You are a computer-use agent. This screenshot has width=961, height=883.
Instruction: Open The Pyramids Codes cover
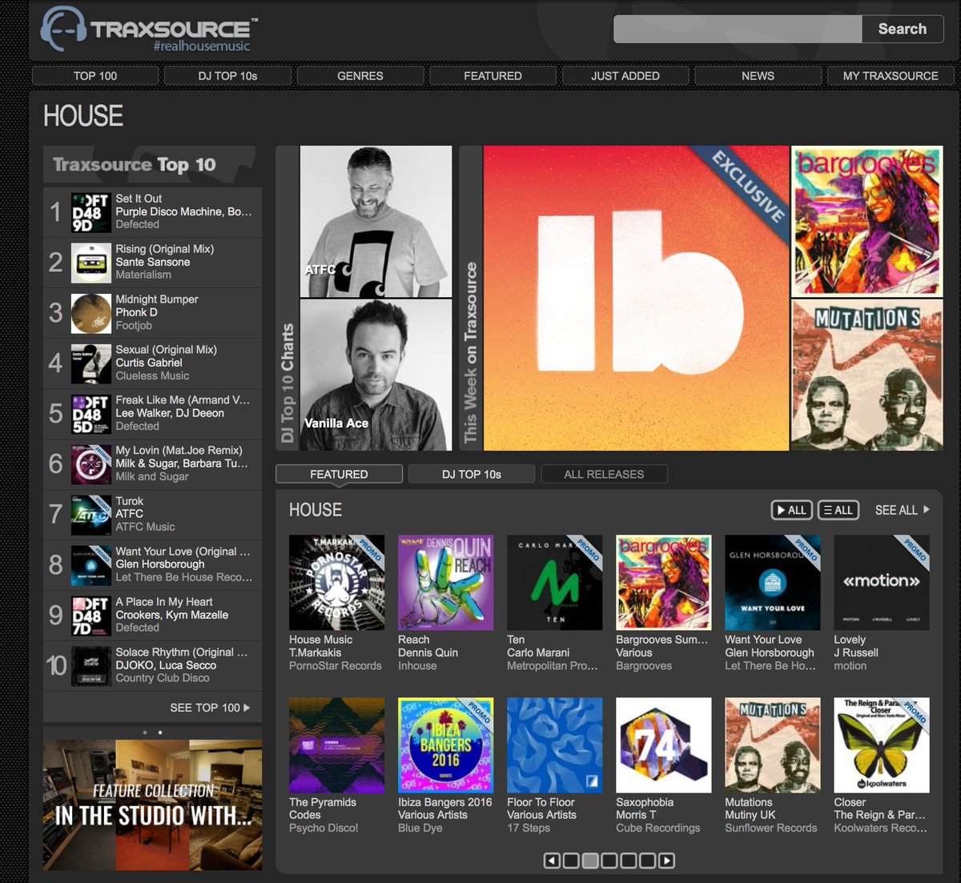(336, 745)
